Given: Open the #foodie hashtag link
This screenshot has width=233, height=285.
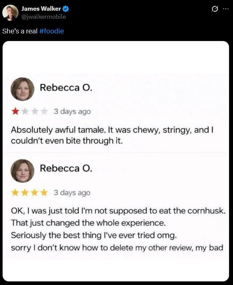Looking at the screenshot, I should pyautogui.click(x=51, y=31).
